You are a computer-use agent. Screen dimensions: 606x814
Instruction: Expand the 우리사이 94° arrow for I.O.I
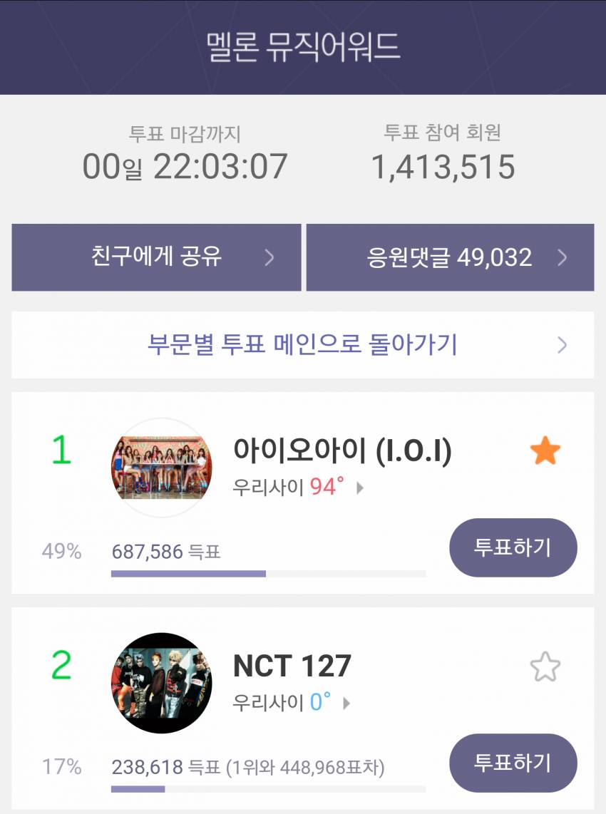(x=360, y=488)
